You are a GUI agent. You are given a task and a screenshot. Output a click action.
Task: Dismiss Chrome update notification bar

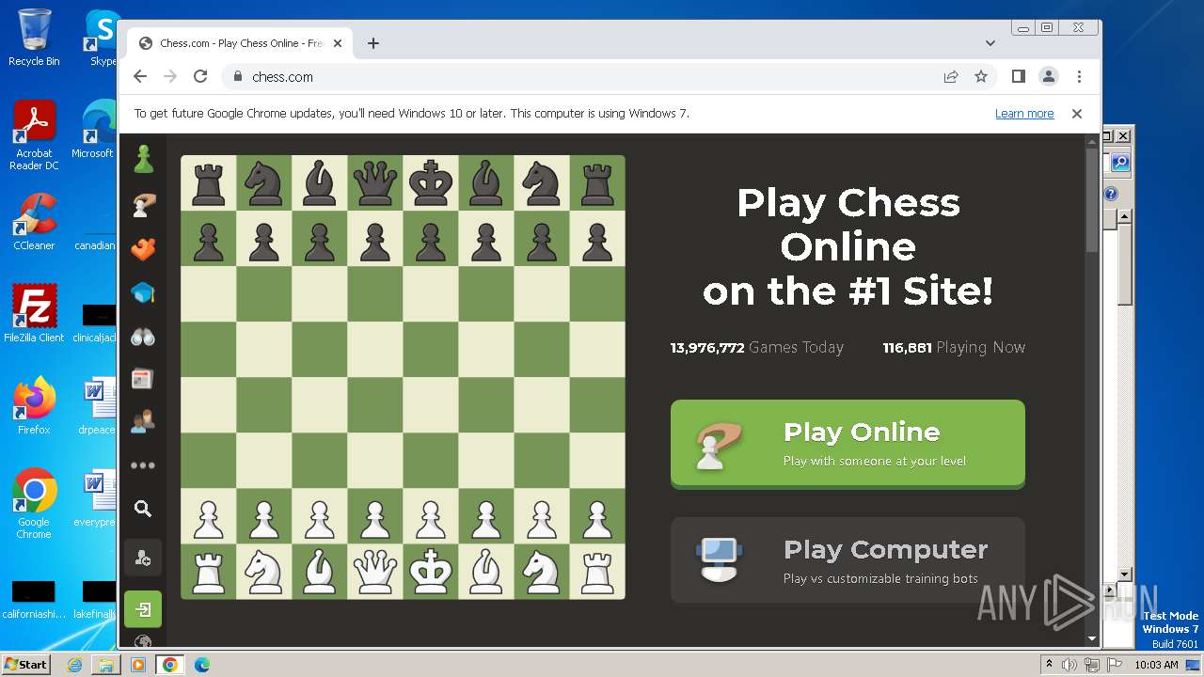tap(1077, 114)
